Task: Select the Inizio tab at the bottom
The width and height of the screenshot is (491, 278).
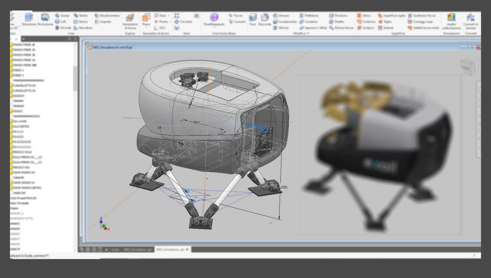Action: point(115,249)
